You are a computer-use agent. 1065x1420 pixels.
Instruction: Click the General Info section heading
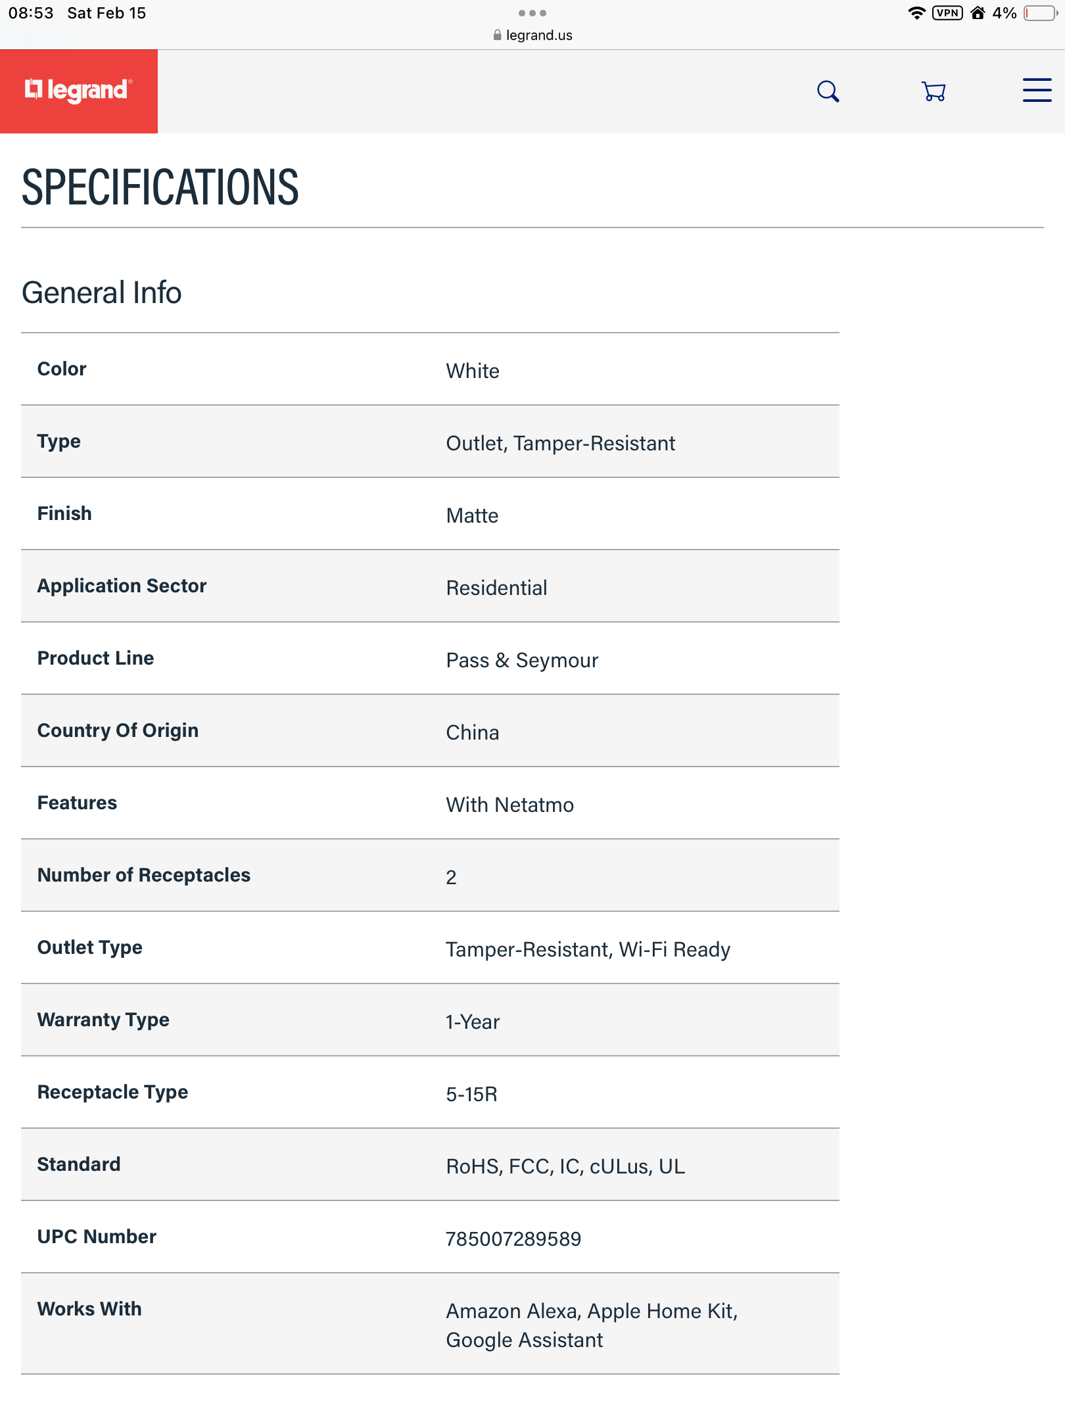click(x=102, y=293)
